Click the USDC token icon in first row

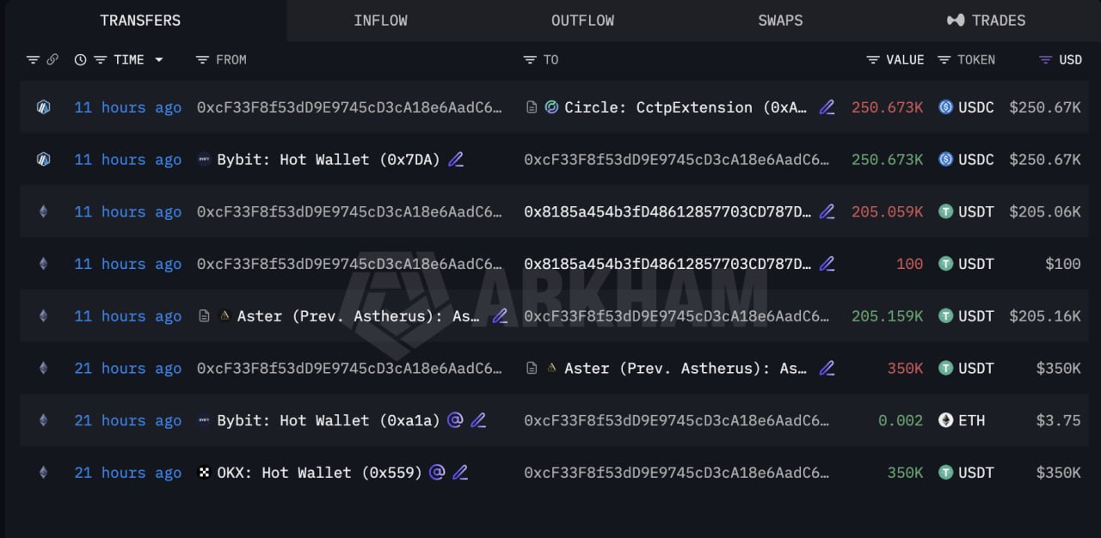coord(945,107)
